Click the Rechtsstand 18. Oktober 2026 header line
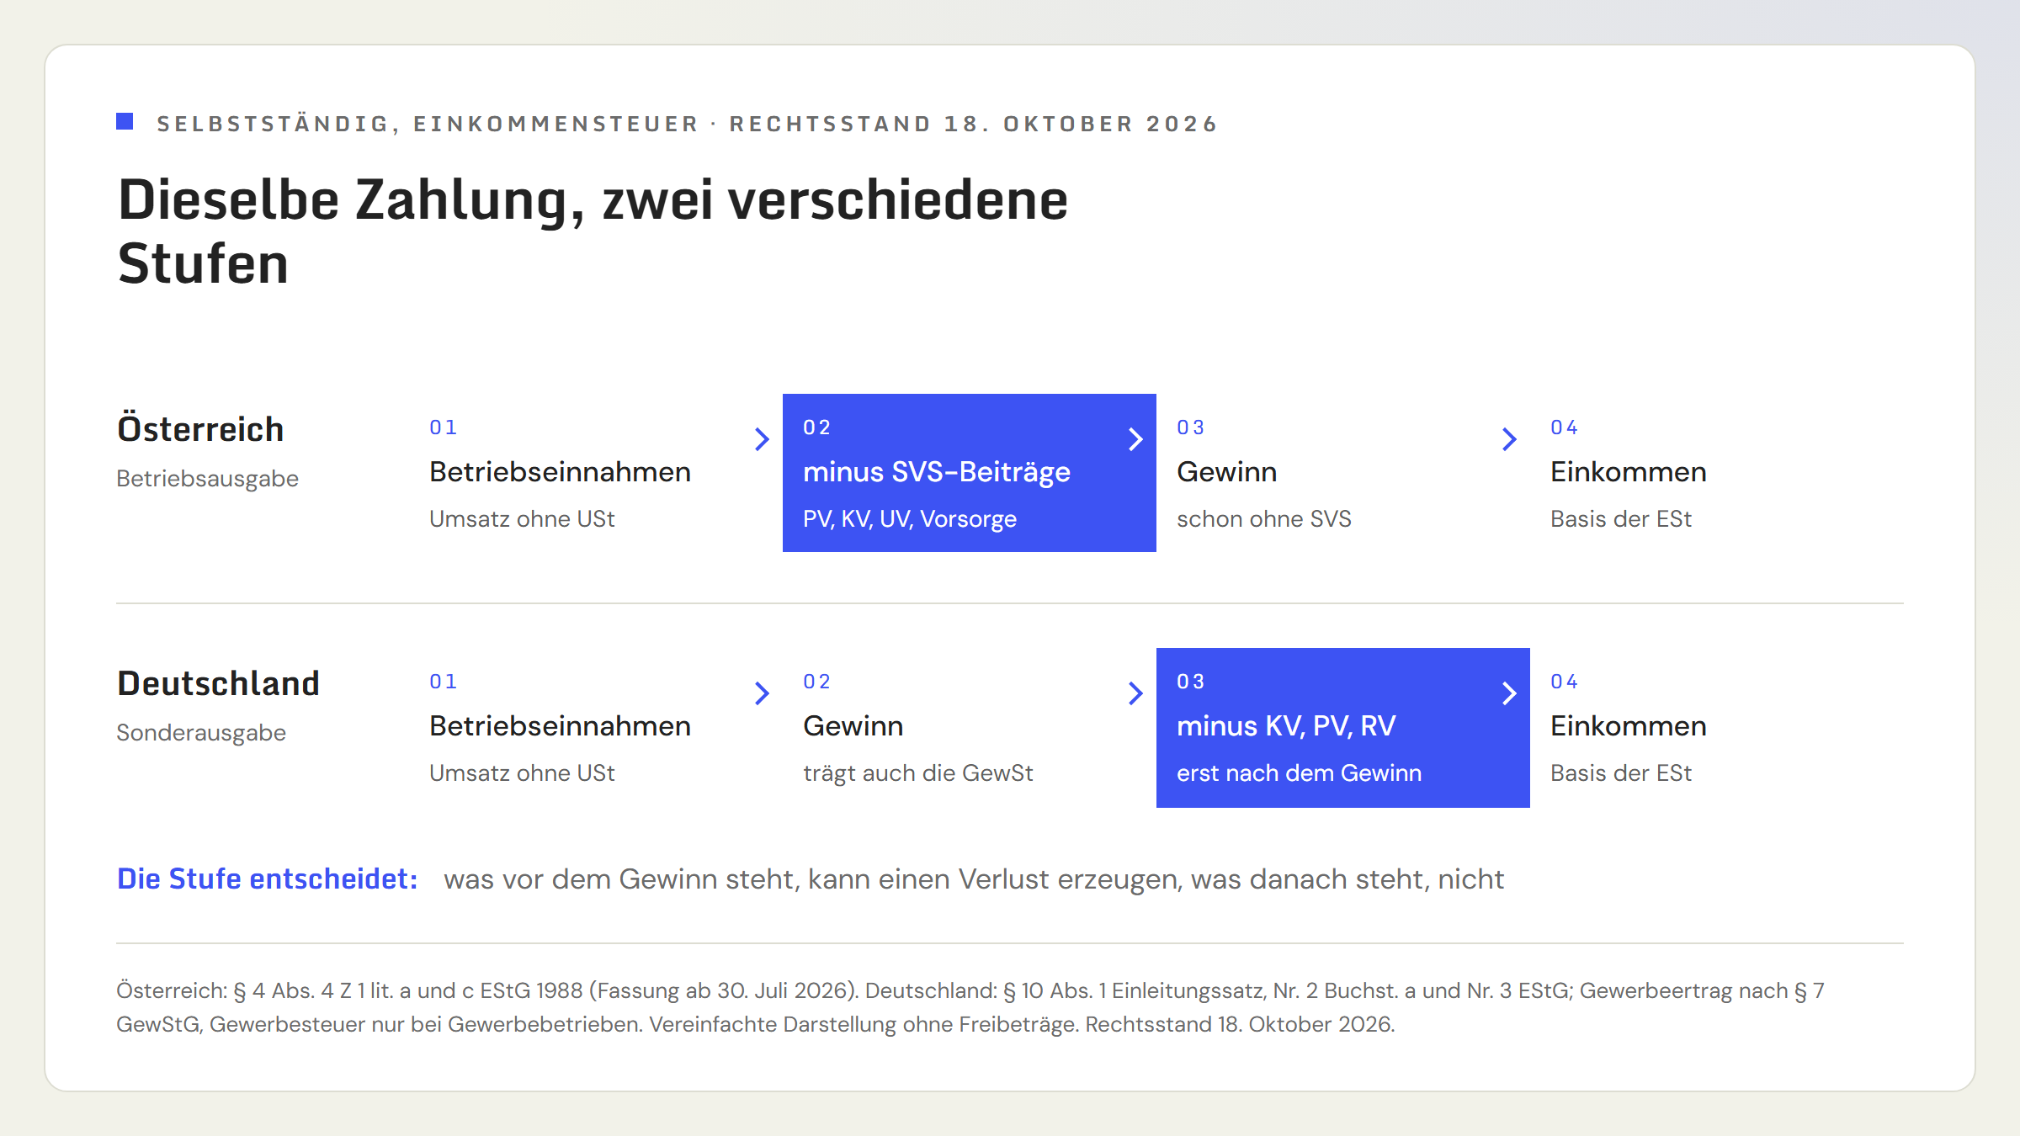The height and width of the screenshot is (1136, 2020). [x=688, y=124]
